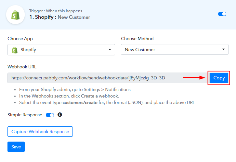
Task: Click the Shopify icon inside Choose App field
Action: tap(15, 50)
